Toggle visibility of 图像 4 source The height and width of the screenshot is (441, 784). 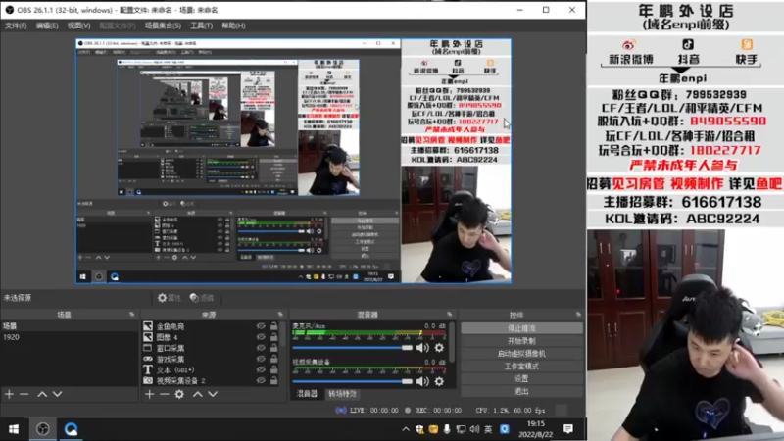261,337
